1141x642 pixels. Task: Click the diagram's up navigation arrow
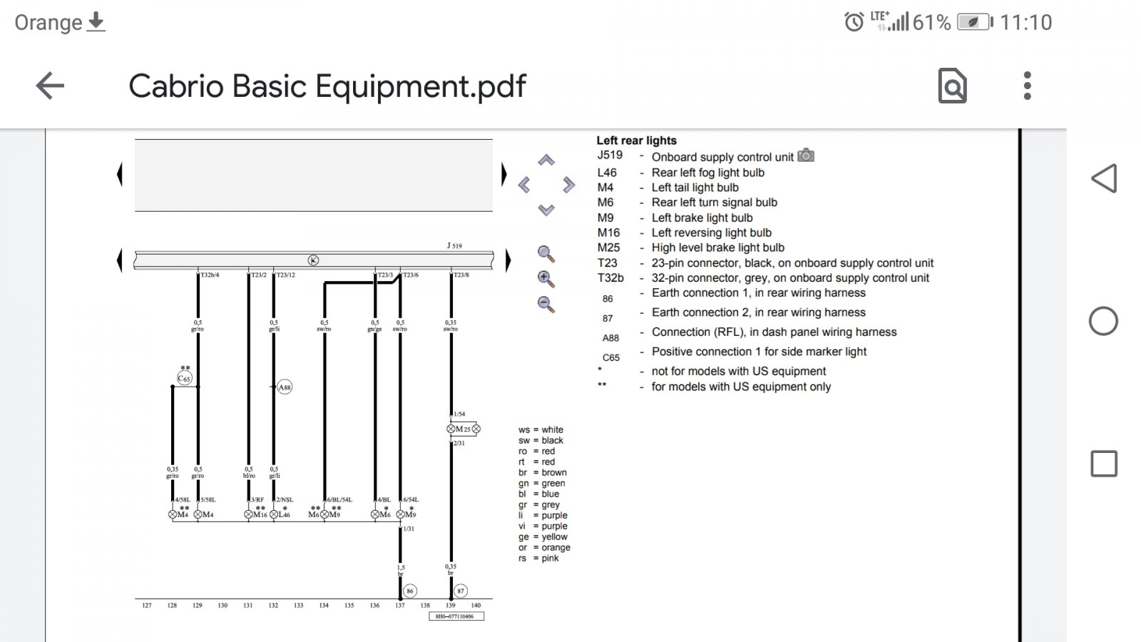tap(546, 160)
